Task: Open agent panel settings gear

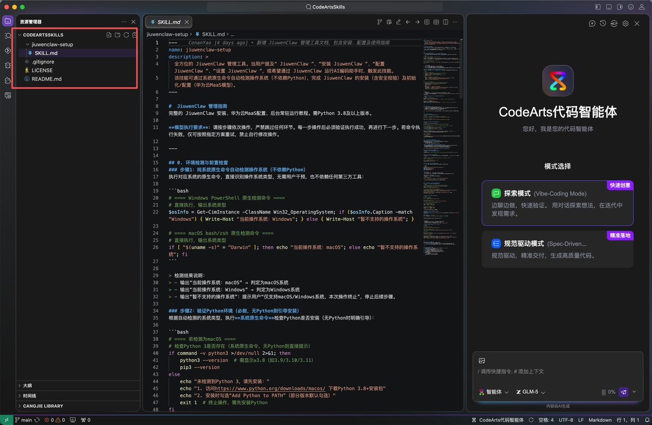Action: pos(626,23)
